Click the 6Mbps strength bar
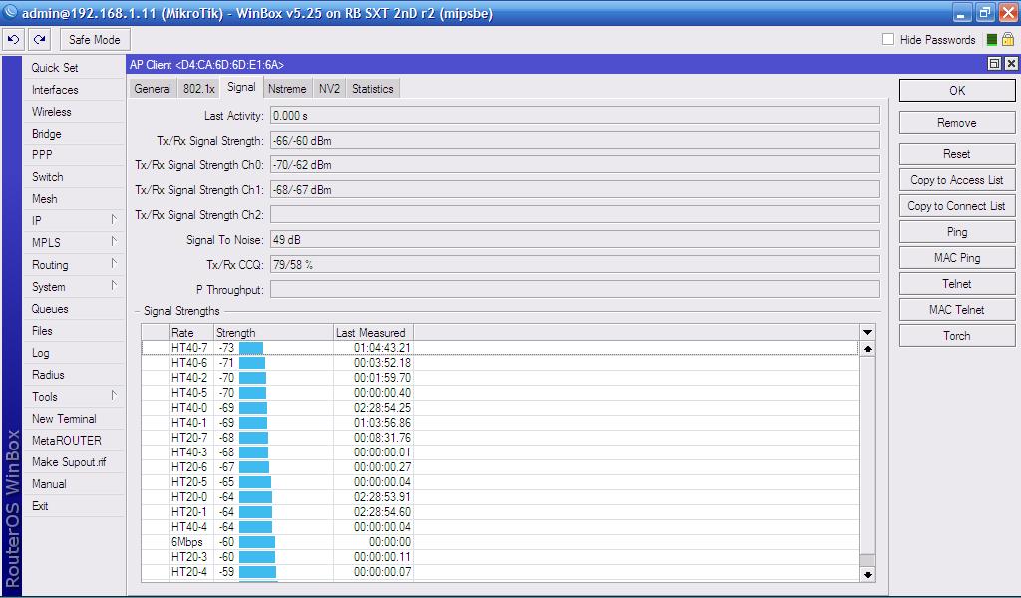Viewport: 1021px width, 598px height. pyautogui.click(x=257, y=542)
